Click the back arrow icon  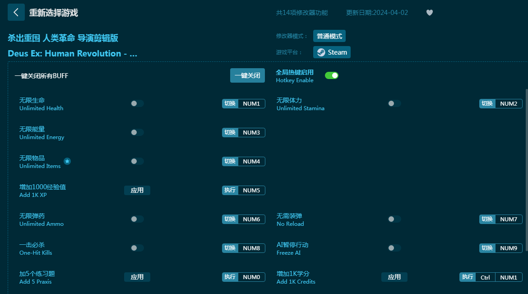coord(16,13)
